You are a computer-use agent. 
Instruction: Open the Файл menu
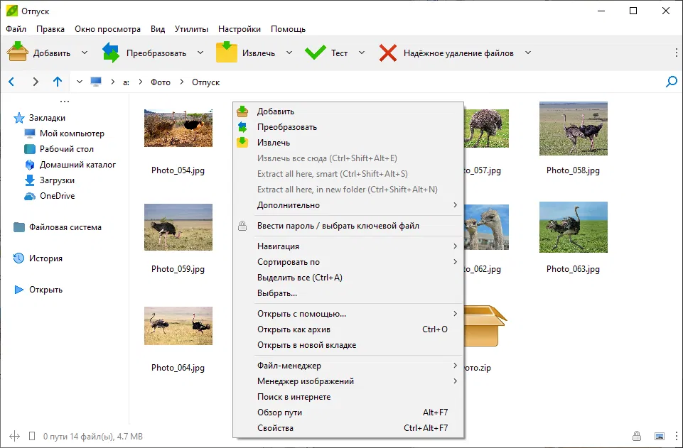point(16,29)
